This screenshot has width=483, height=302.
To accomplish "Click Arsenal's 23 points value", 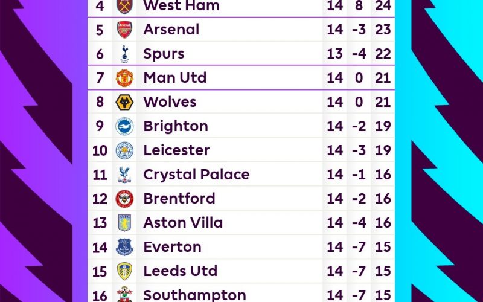I will click(383, 30).
